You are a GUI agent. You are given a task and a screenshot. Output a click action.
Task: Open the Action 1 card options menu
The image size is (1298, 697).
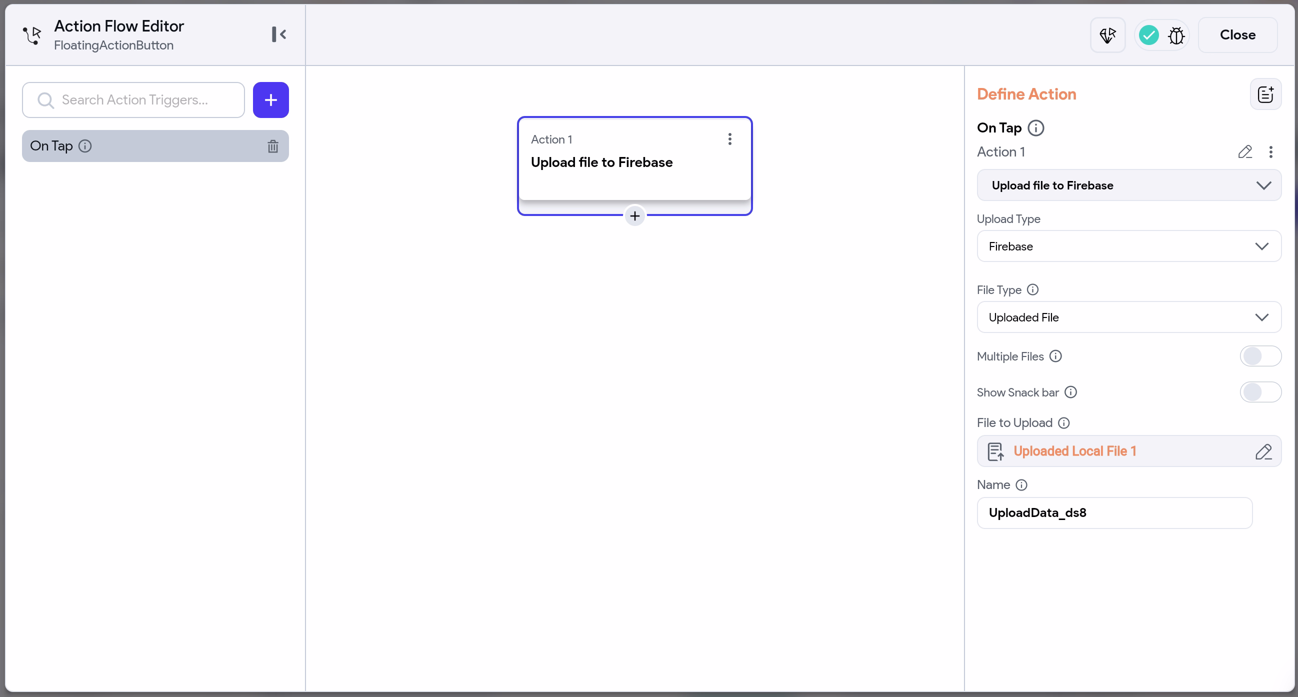[x=729, y=139]
